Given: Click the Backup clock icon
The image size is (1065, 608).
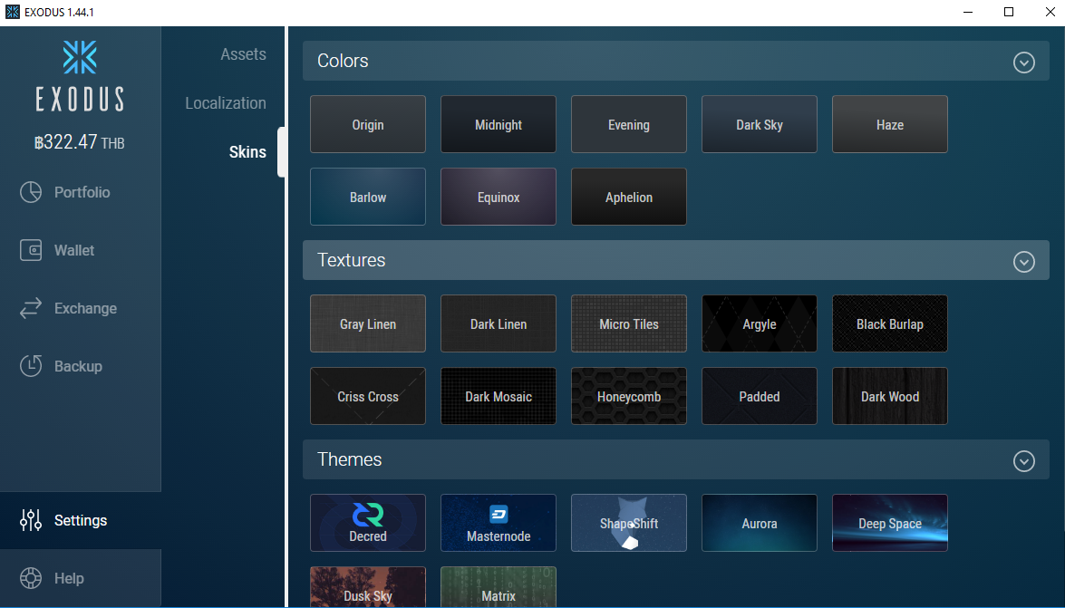Looking at the screenshot, I should (31, 366).
